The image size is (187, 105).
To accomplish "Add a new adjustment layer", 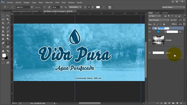I will point(169,103).
